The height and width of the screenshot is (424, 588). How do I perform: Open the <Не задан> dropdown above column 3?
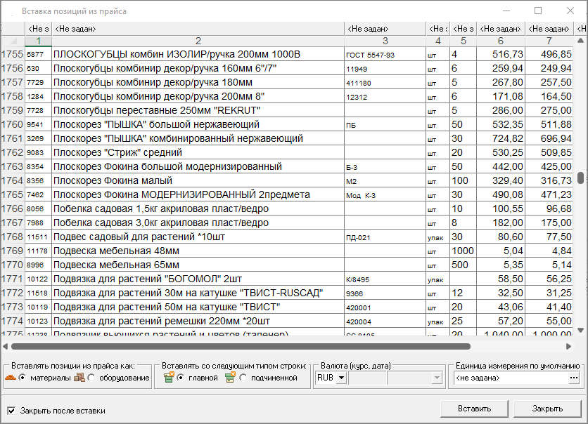point(385,29)
